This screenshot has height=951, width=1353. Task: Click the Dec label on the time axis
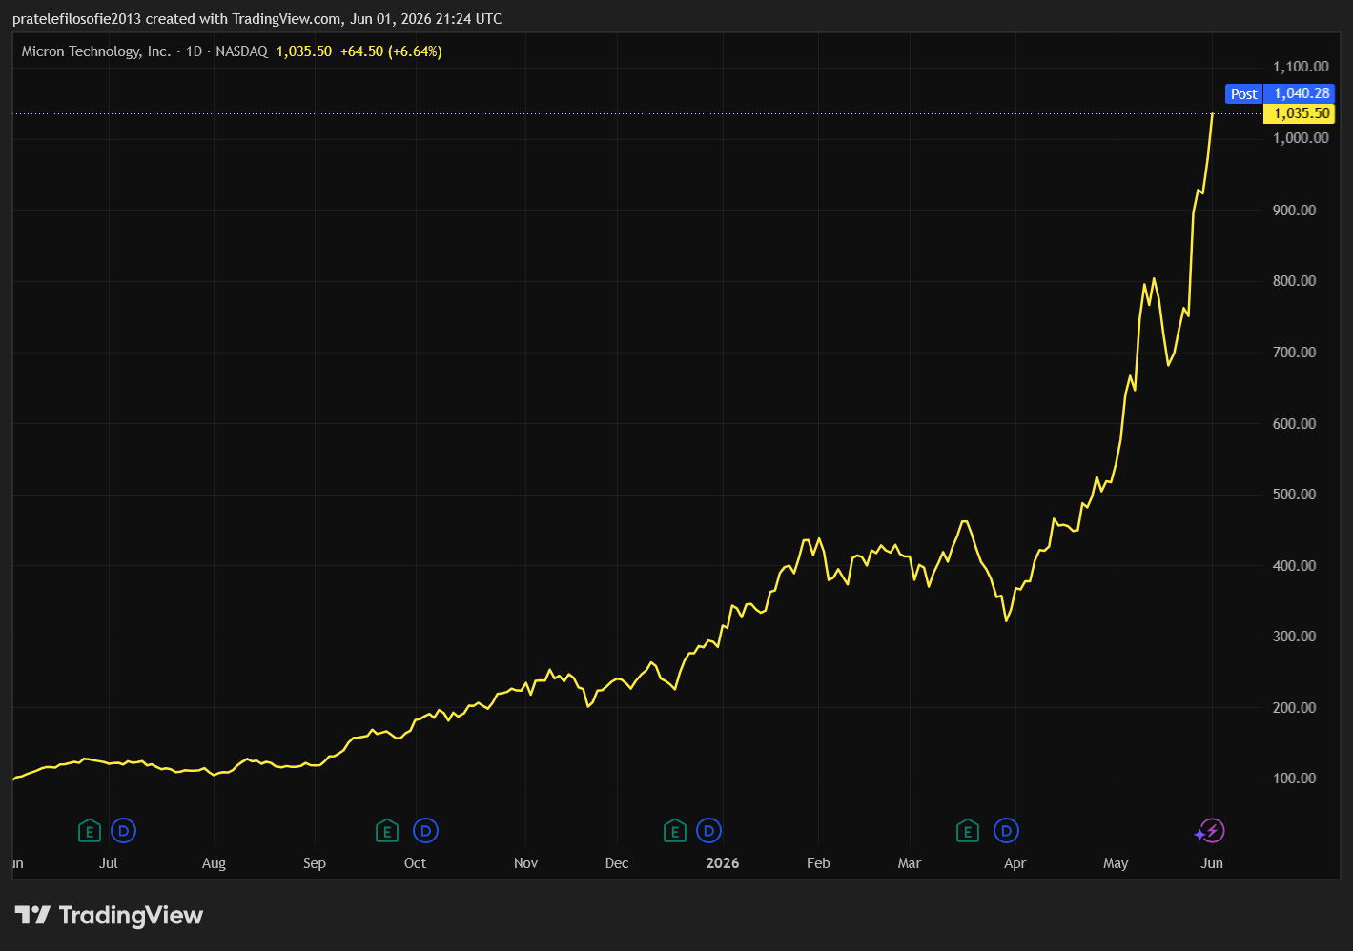pyautogui.click(x=617, y=863)
